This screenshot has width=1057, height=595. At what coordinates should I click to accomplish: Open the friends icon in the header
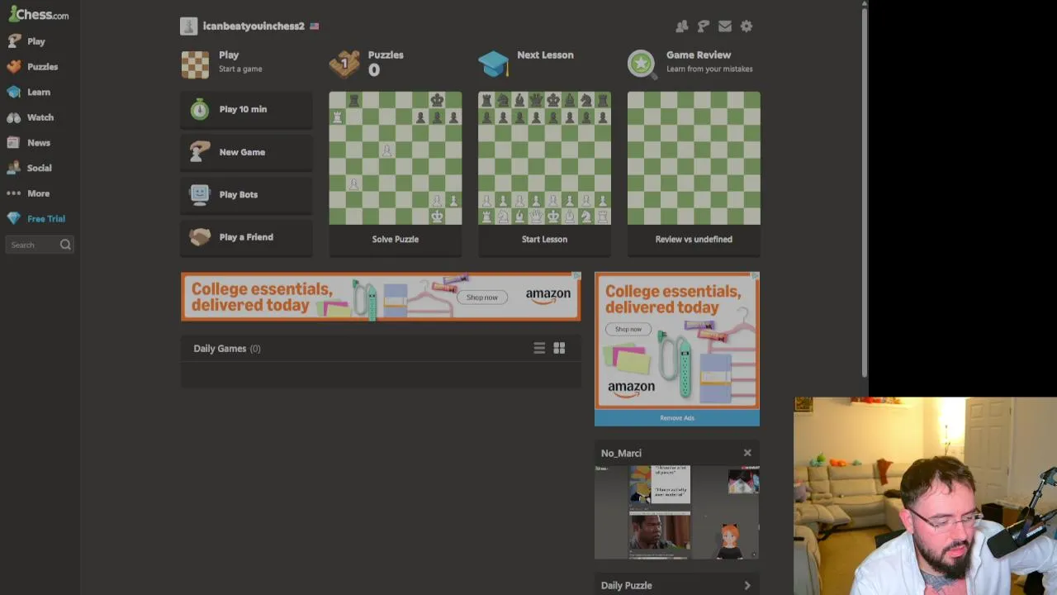681,26
